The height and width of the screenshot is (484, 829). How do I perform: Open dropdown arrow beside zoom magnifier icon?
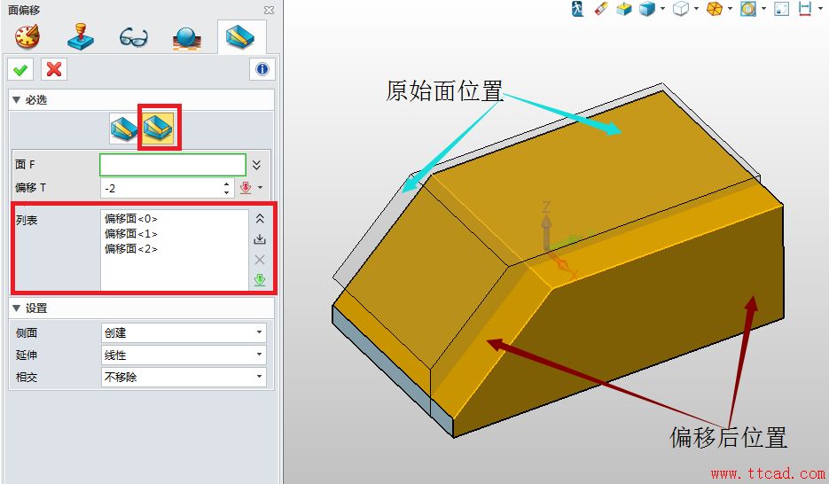click(x=763, y=9)
